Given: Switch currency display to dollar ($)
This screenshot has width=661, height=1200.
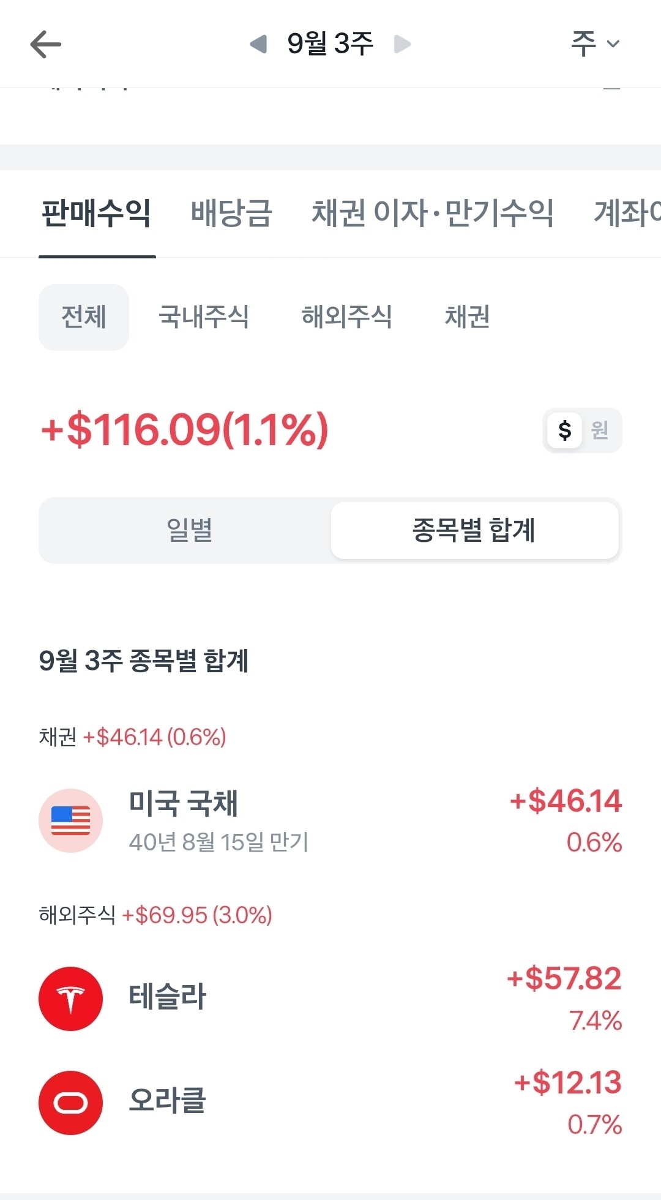Looking at the screenshot, I should [564, 430].
